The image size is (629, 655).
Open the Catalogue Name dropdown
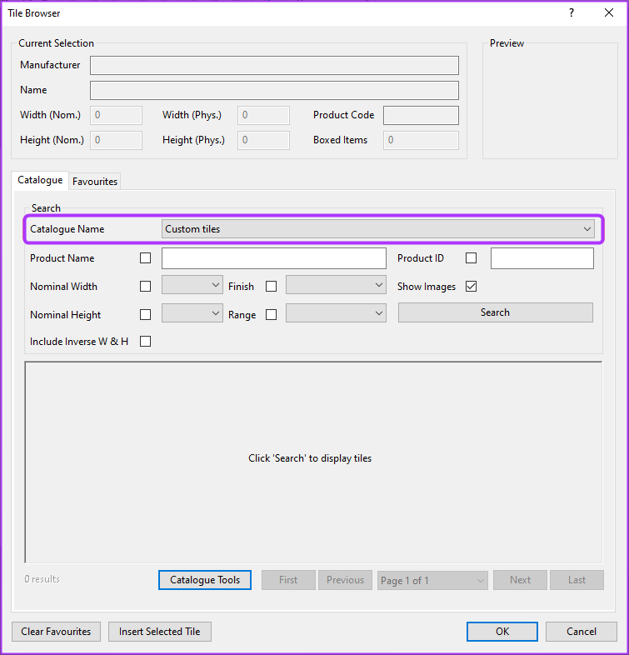pyautogui.click(x=378, y=229)
